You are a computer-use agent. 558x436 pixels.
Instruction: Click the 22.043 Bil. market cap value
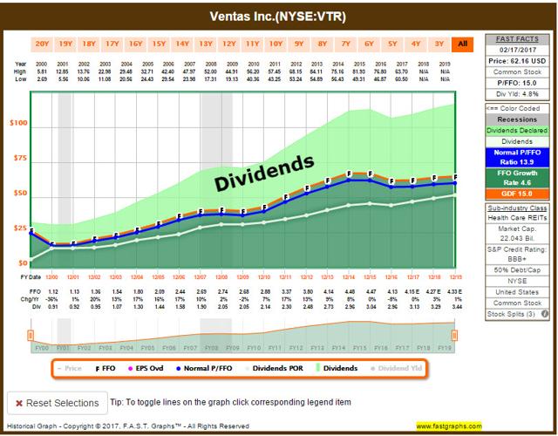click(x=517, y=238)
